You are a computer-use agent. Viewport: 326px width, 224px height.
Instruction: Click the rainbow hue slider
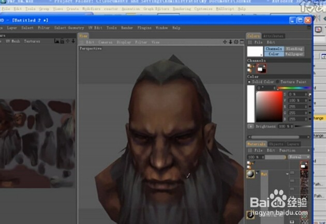pyautogui.click(x=294, y=88)
